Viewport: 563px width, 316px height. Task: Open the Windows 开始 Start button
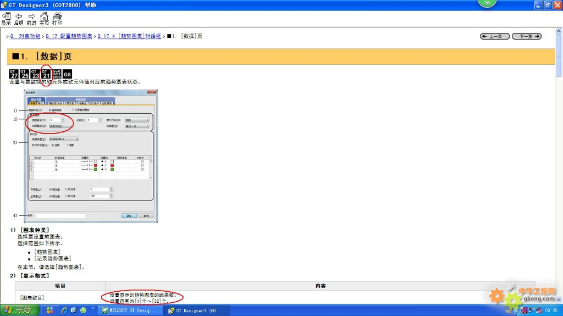(19, 311)
